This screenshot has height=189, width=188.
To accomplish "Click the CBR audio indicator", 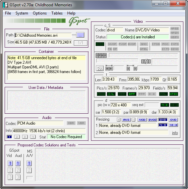I will click(71, 123).
